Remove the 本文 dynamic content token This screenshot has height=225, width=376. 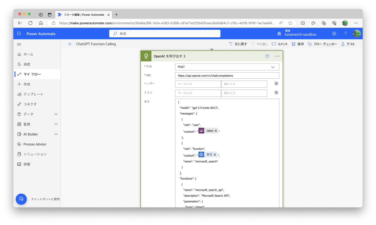pyautogui.click(x=215, y=154)
